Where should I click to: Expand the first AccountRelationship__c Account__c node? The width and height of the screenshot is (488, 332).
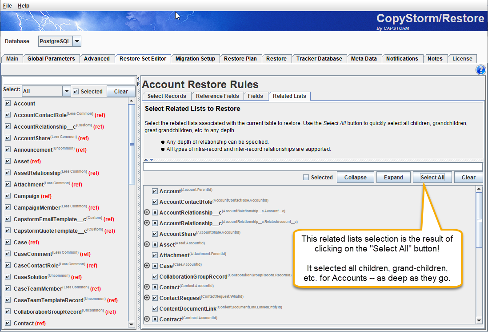pos(147,212)
